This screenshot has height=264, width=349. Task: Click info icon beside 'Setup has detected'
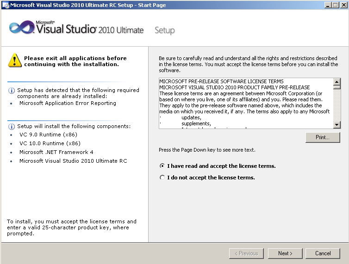[x=12, y=91]
